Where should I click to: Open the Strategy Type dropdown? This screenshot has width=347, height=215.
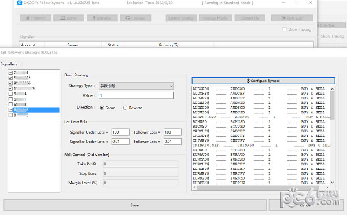click(136, 86)
